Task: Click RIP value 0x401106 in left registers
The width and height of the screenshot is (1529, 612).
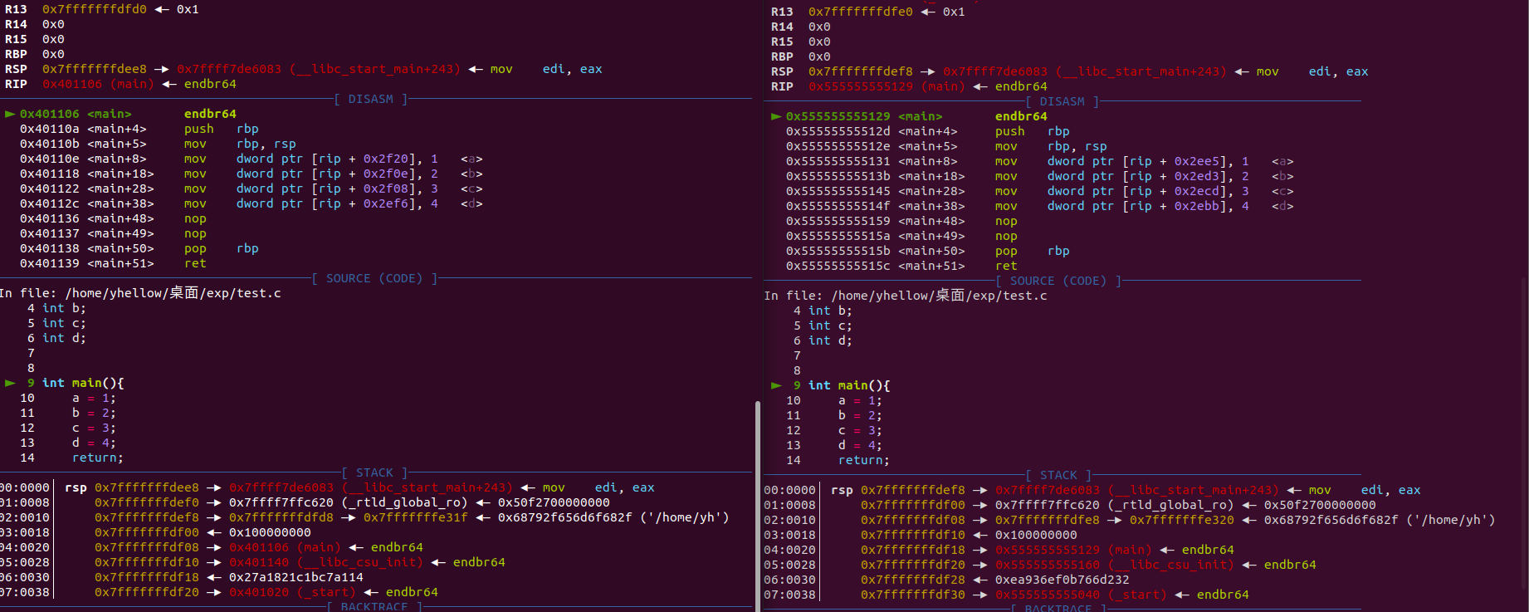Action: pyautogui.click(x=71, y=84)
